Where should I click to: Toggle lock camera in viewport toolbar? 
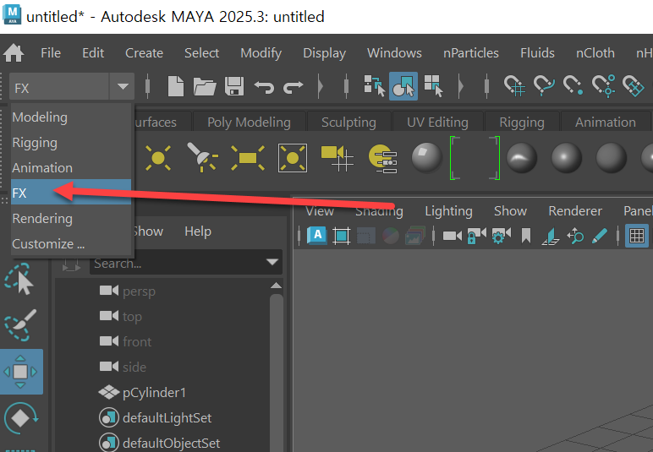476,236
